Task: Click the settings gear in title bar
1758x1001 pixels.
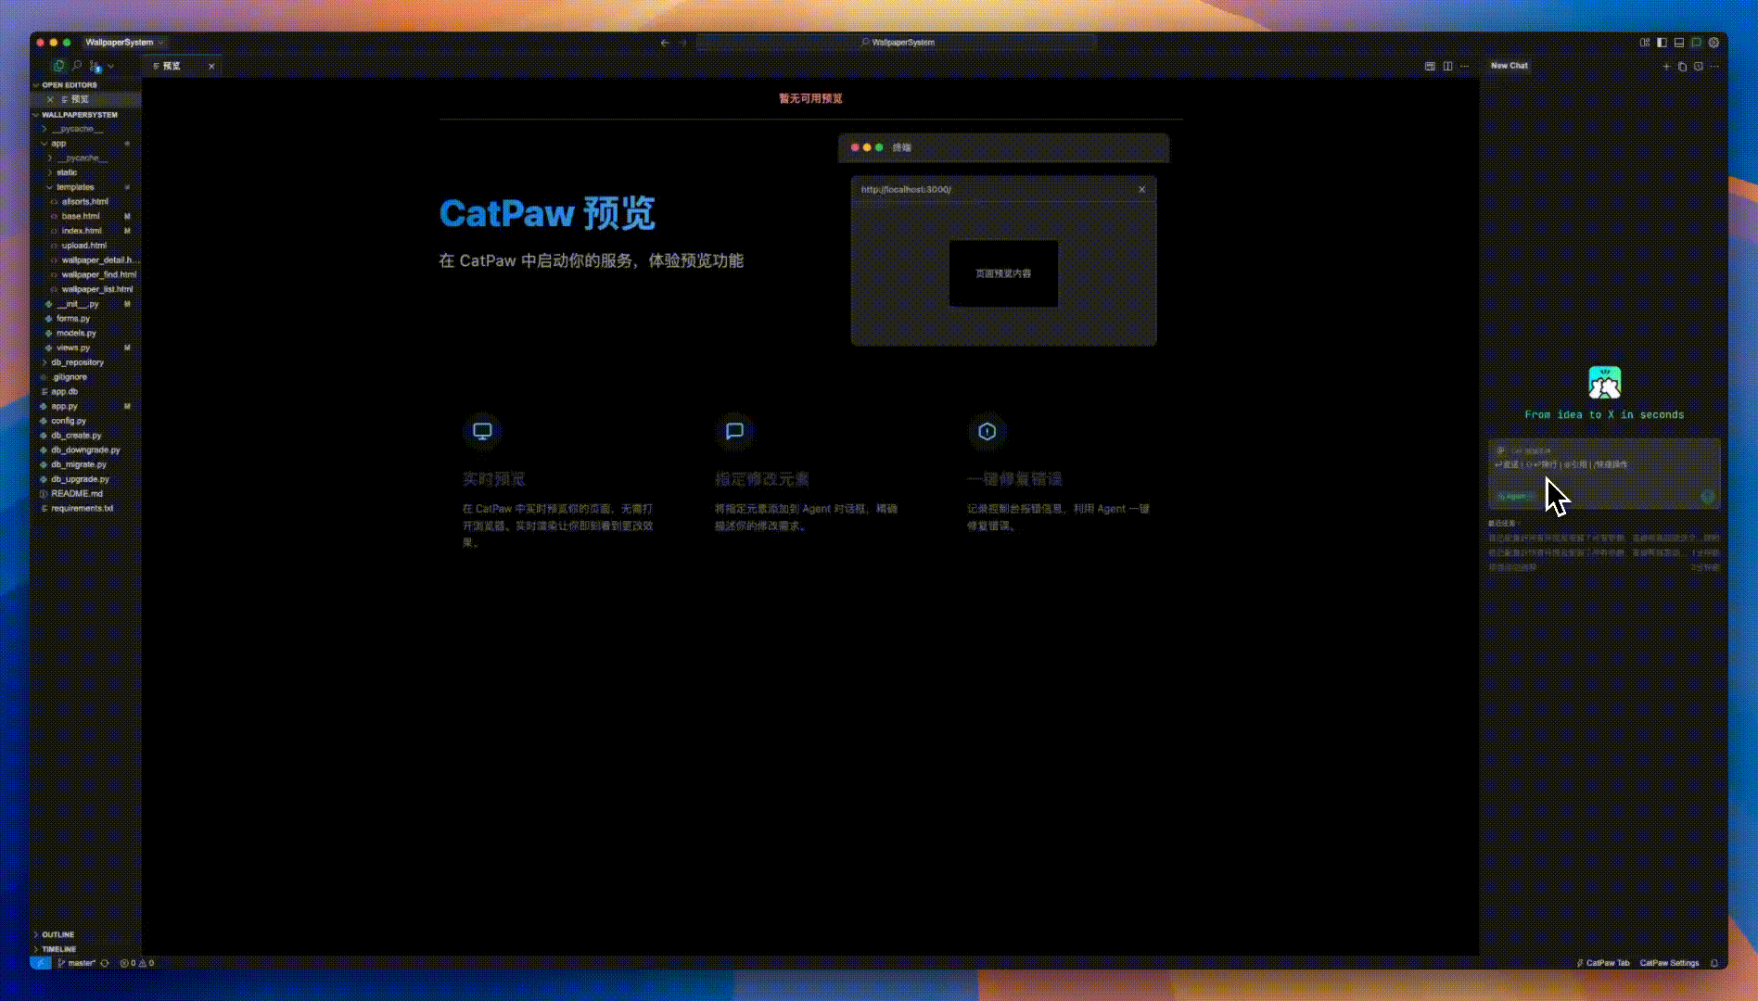Action: click(1713, 43)
